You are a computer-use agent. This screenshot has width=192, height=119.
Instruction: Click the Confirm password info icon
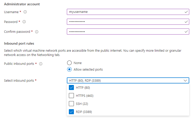click(37, 32)
